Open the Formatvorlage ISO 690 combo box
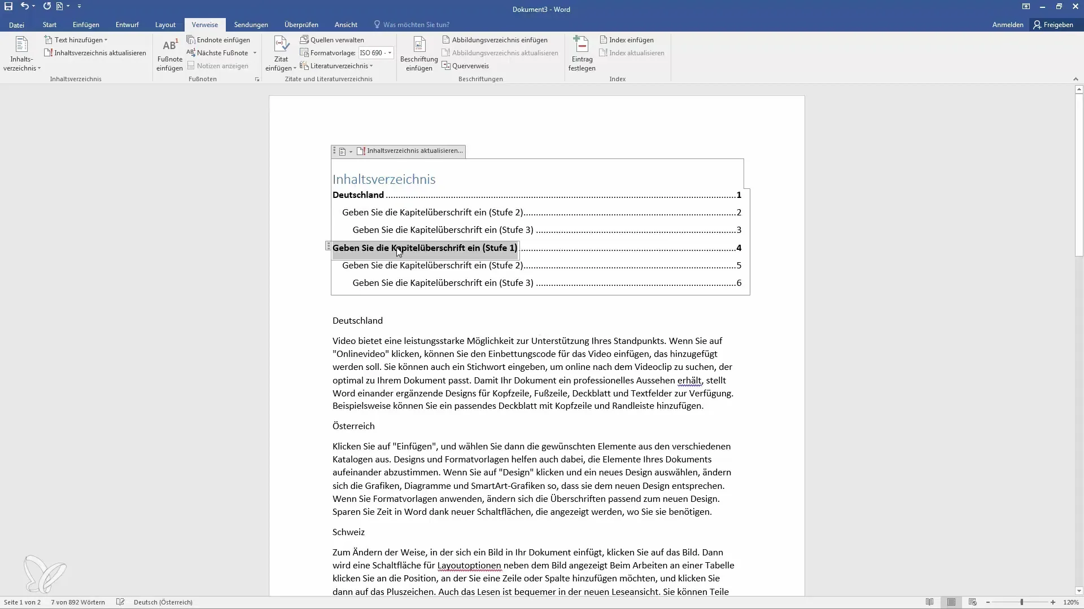The width and height of the screenshot is (1084, 609). click(x=376, y=53)
